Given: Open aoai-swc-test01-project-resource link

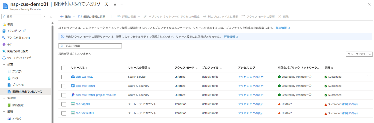Looking at the screenshot, I should tap(96, 95).
